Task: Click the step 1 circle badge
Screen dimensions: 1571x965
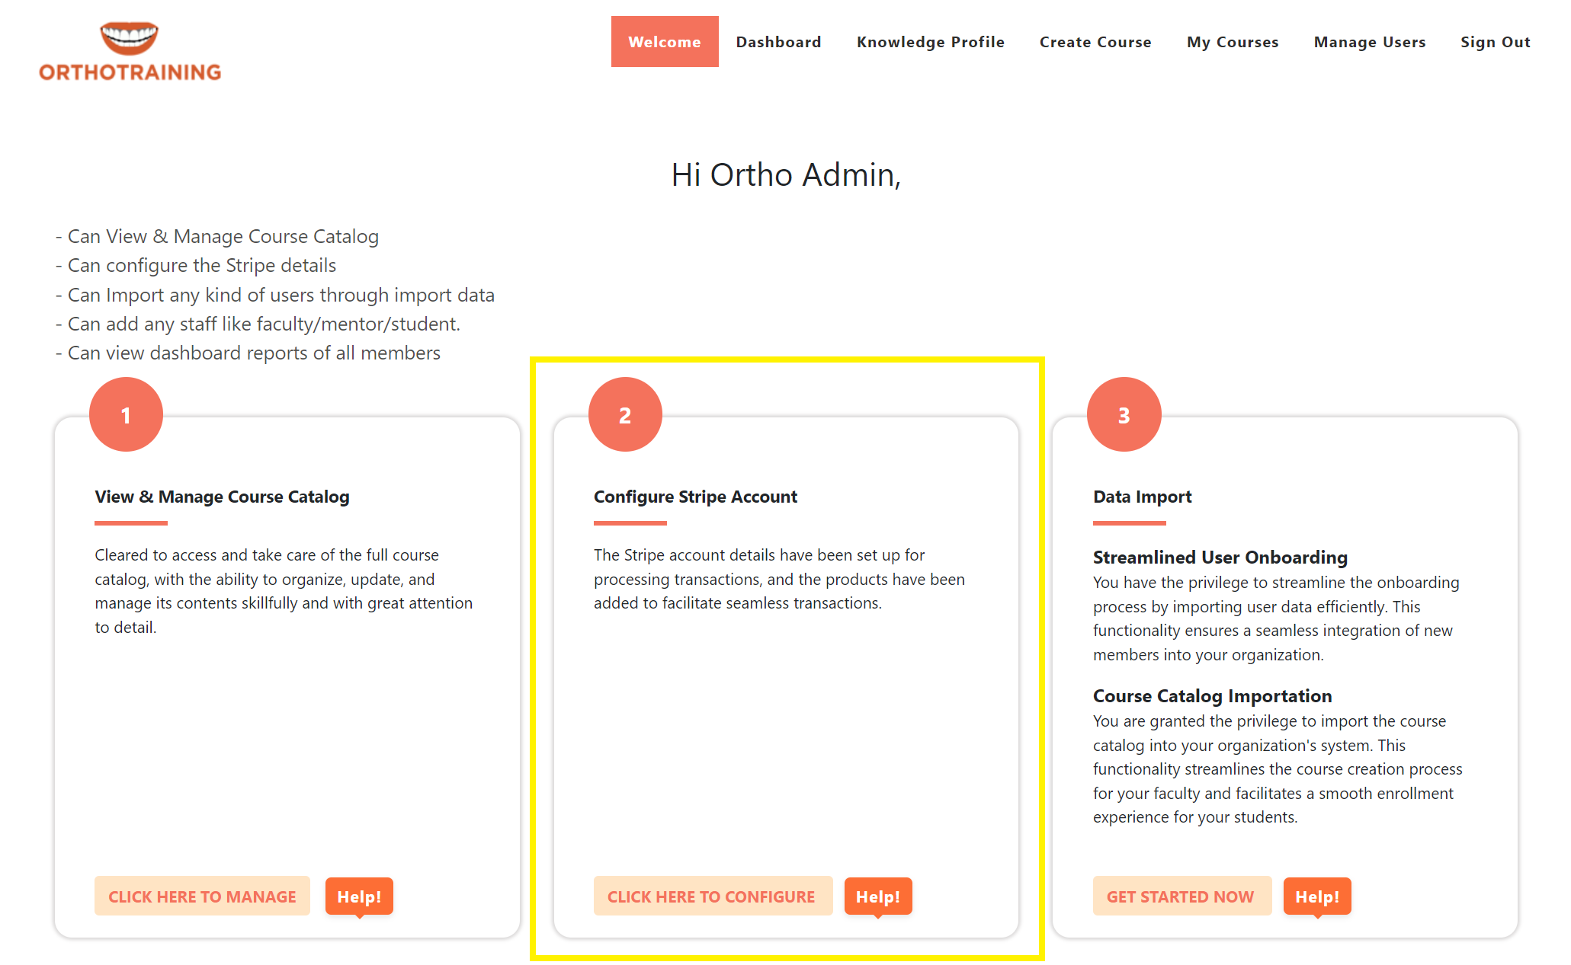Action: (126, 415)
